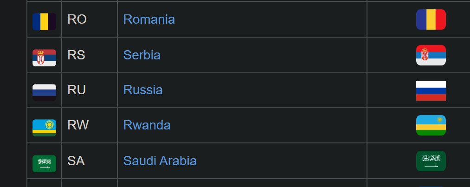Click the RO country code cell
The height and width of the screenshot is (187, 470).
[x=77, y=19]
